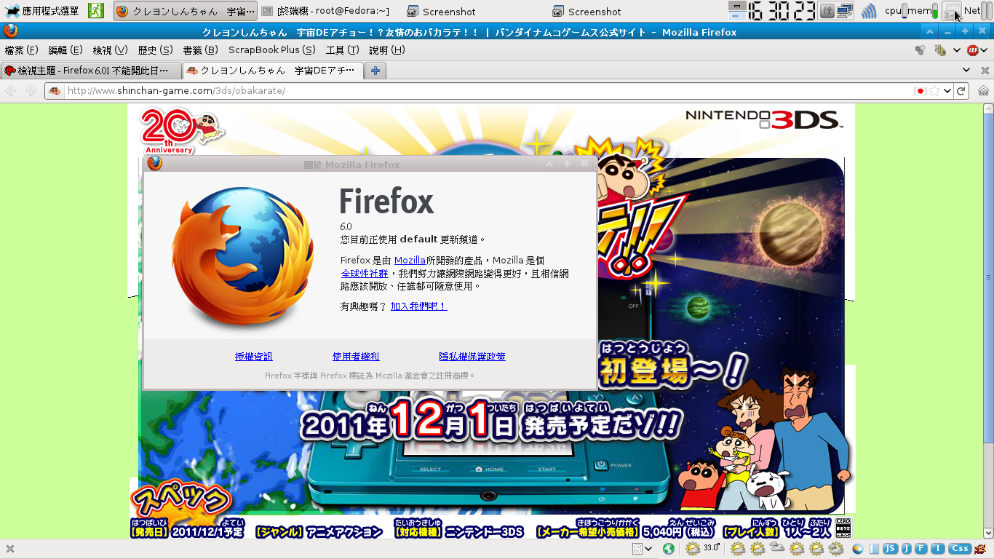Image resolution: width=994 pixels, height=559 pixels.
Task: Click the Chinese converter 同文 toolbar icon
Action: [939, 50]
